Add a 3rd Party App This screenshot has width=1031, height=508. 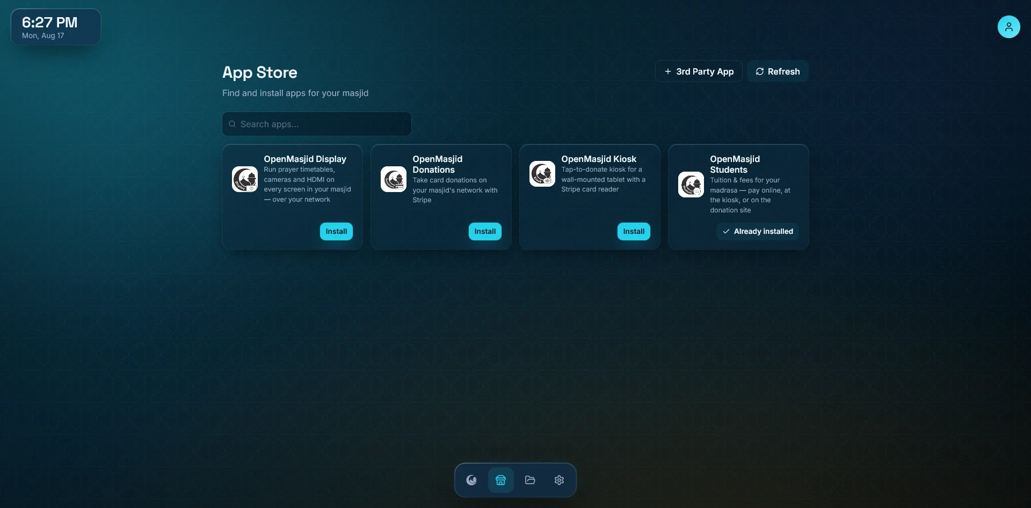pos(699,71)
